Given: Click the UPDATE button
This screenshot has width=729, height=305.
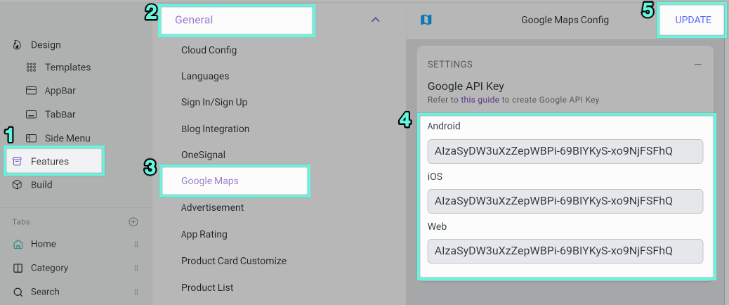Looking at the screenshot, I should pyautogui.click(x=692, y=20).
